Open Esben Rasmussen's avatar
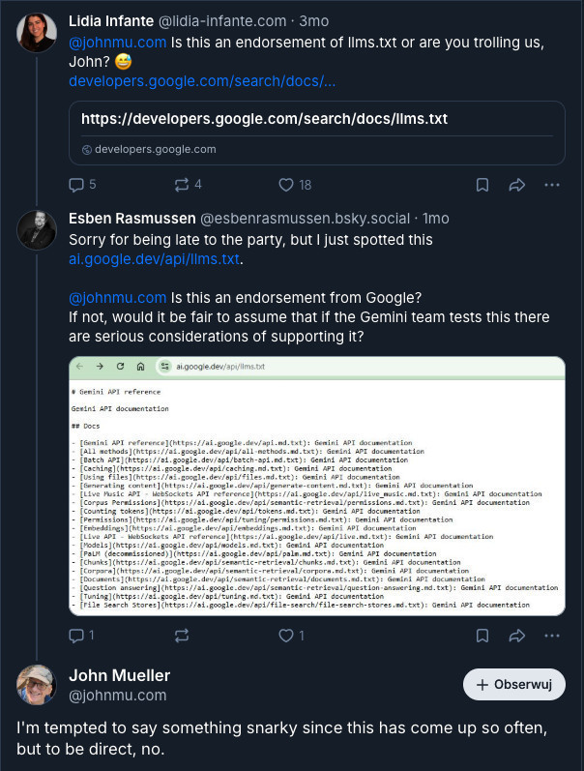 pos(37,229)
